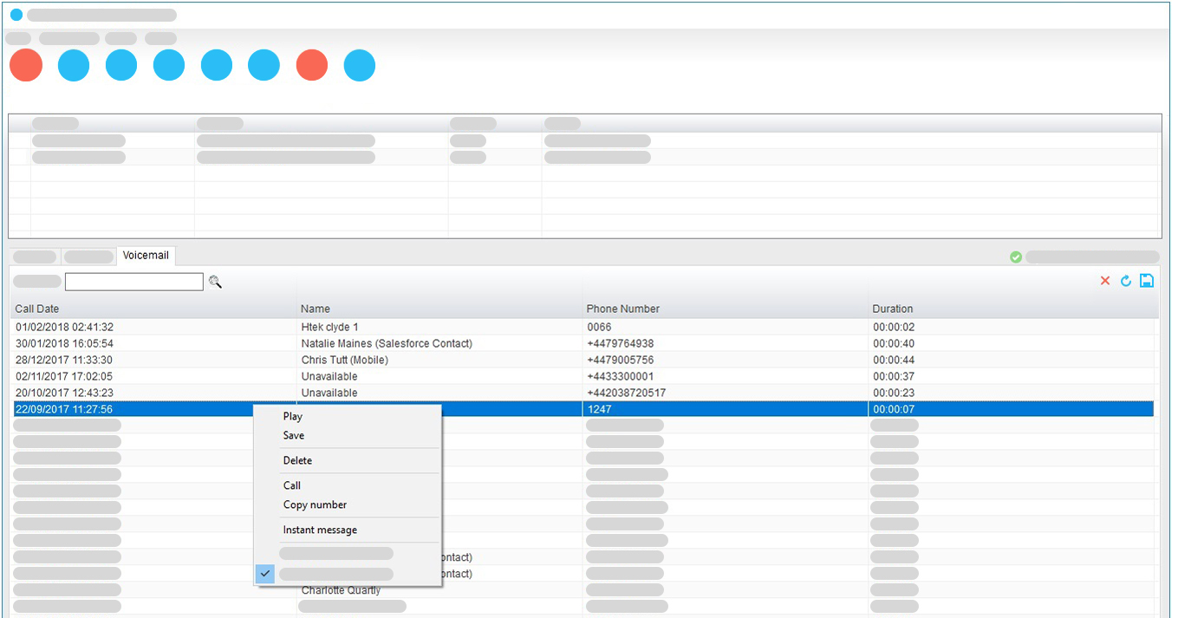The image size is (1191, 618).
Task: Click the highlighted date 22/09/2017 11:27:56
Action: [x=64, y=410]
